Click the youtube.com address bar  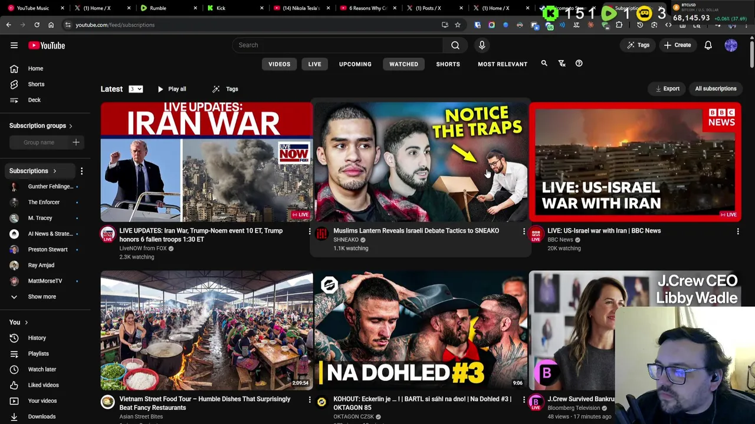coord(254,25)
